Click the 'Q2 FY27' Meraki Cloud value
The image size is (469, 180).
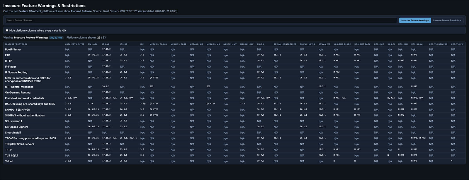(154, 104)
